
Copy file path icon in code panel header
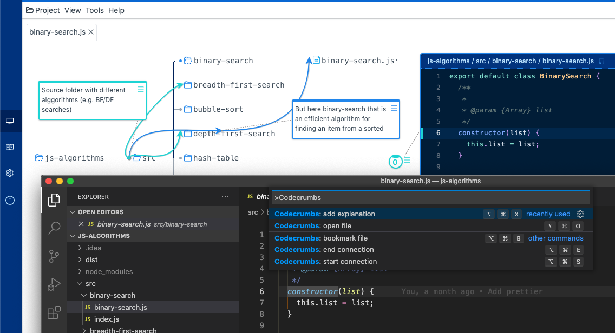pyautogui.click(x=601, y=62)
